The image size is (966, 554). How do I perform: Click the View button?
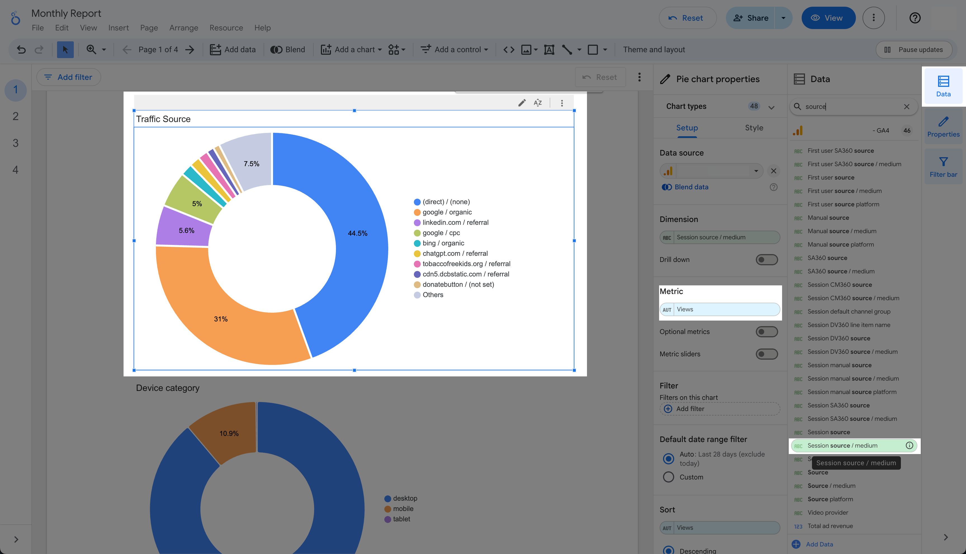click(x=828, y=18)
